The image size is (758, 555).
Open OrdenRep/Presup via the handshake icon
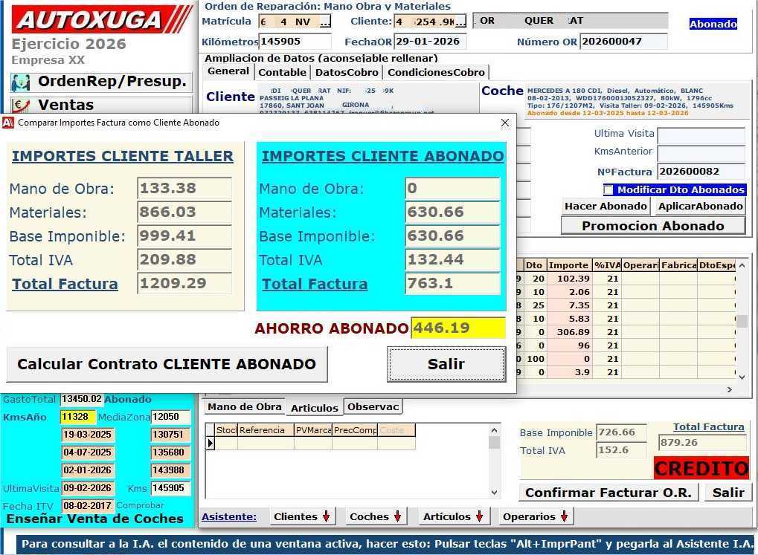point(20,81)
